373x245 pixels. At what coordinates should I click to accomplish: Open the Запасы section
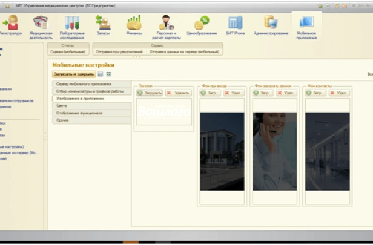click(103, 27)
